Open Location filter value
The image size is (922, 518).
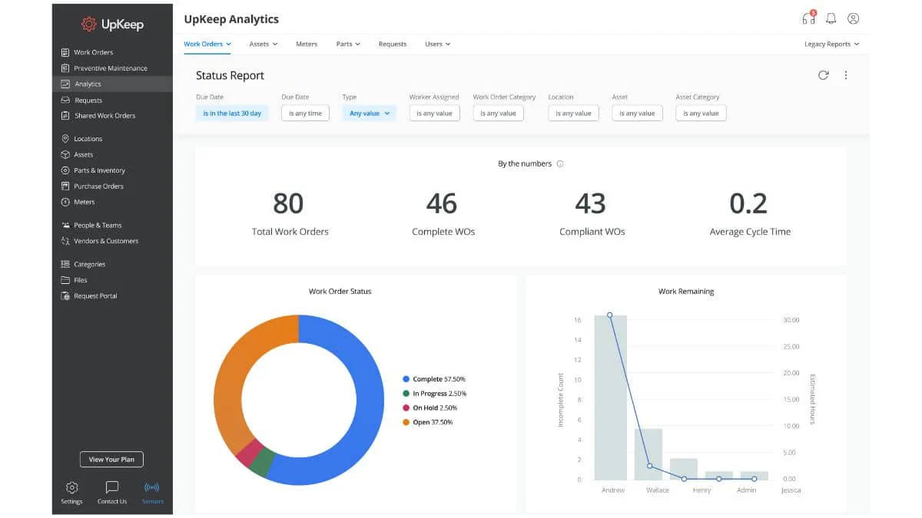574,113
